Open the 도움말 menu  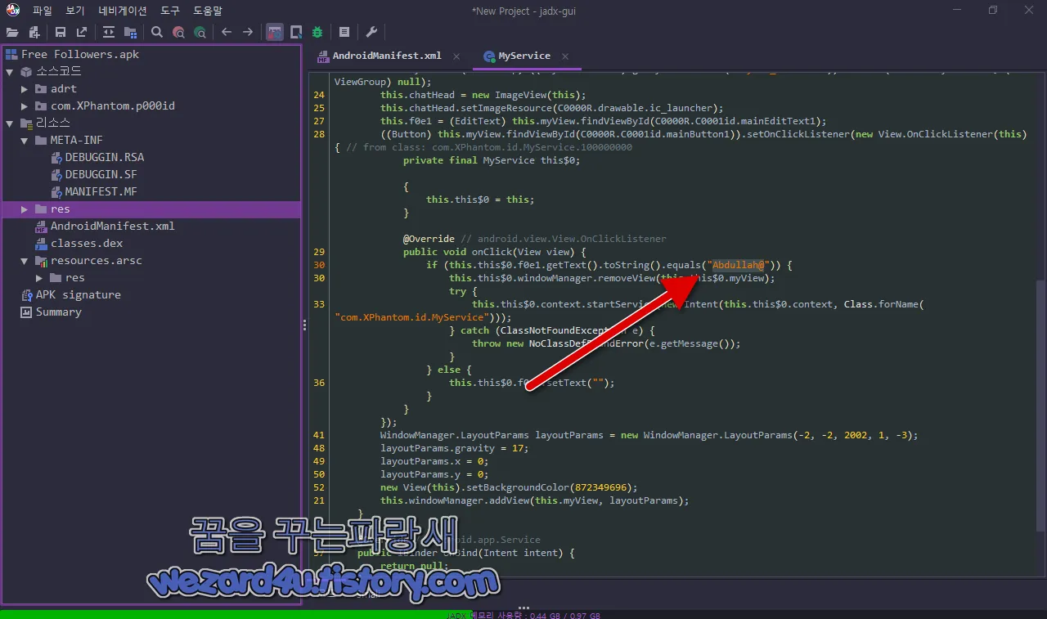(208, 11)
